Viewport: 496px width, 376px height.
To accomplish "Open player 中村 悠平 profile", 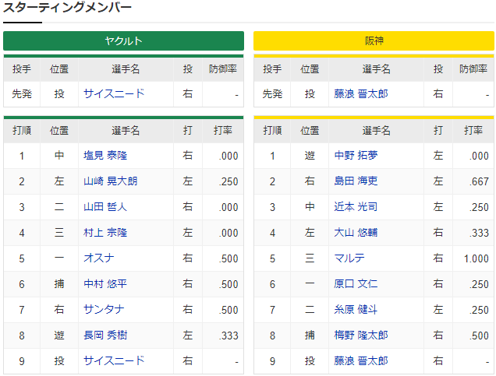I will click(105, 284).
